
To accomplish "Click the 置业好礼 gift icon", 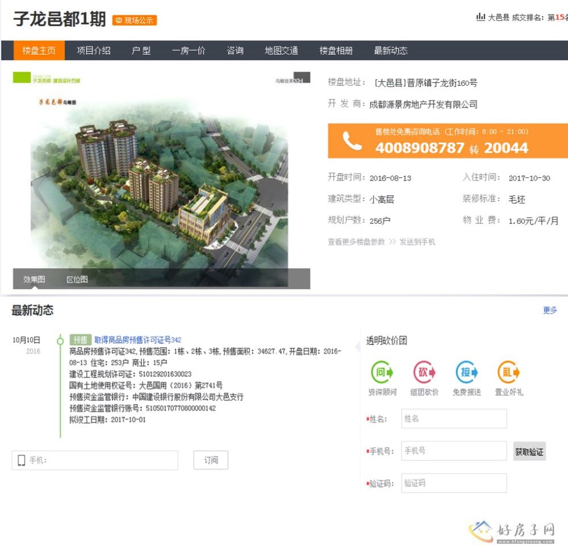I will click(x=508, y=373).
